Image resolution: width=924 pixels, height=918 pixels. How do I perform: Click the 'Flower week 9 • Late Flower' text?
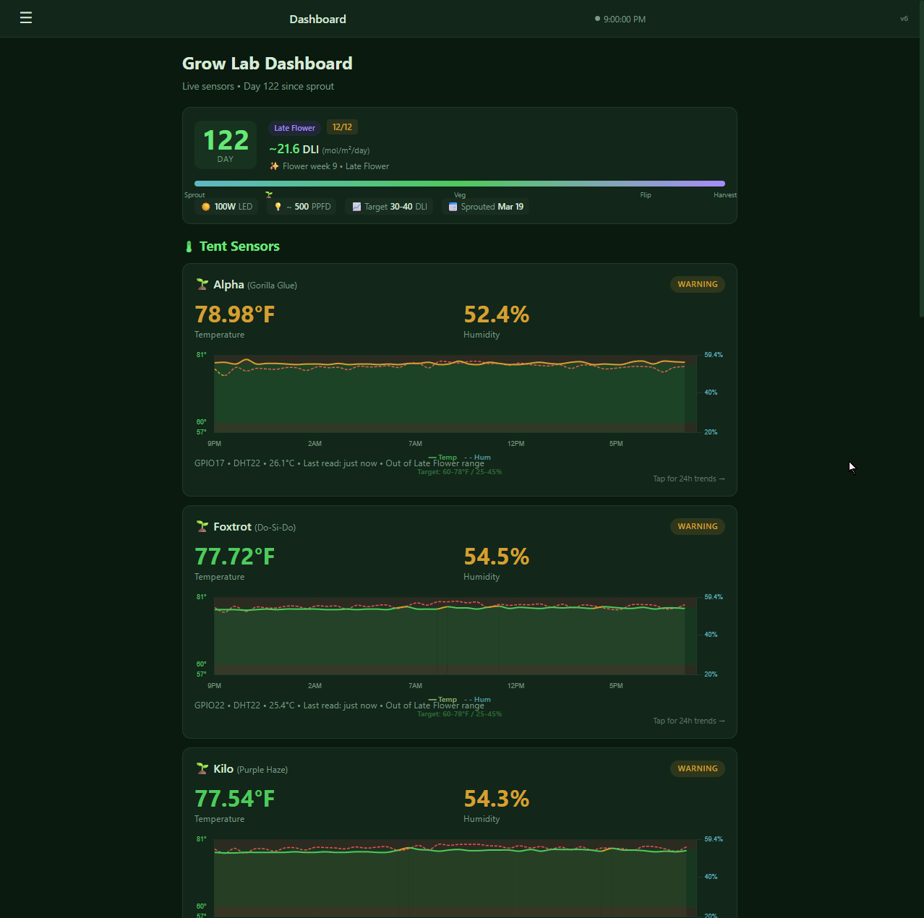[x=335, y=166]
